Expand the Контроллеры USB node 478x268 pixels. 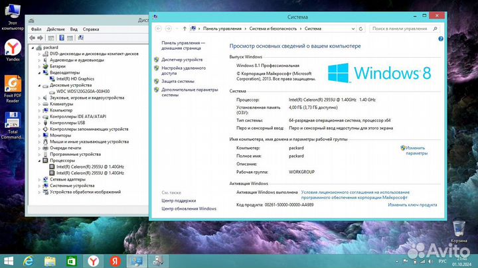pyautogui.click(x=39, y=123)
